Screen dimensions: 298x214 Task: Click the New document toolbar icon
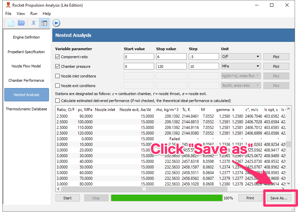pos(11,23)
